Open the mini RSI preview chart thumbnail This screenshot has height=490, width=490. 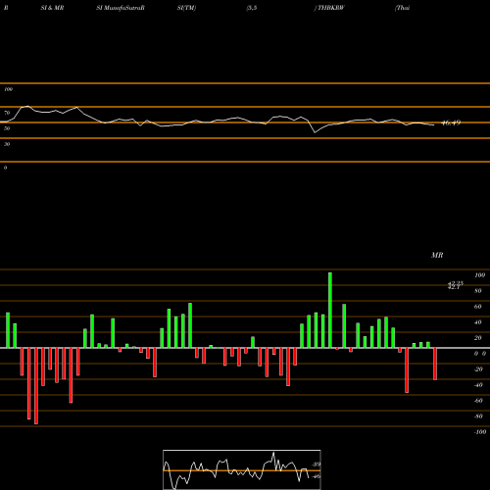coord(242,469)
